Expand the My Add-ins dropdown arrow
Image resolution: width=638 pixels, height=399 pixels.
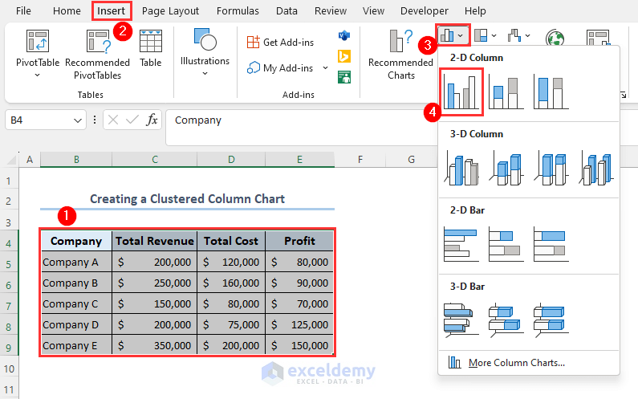point(326,67)
